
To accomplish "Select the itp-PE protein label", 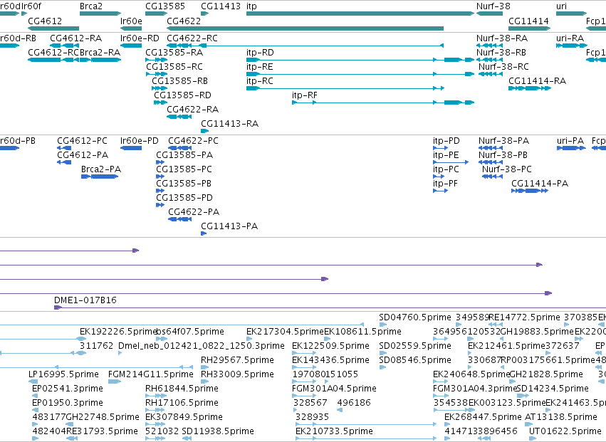I will [x=446, y=155].
